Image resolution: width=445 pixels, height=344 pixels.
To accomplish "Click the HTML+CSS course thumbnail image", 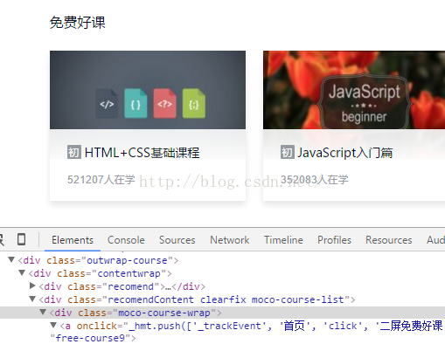I will [148, 90].
